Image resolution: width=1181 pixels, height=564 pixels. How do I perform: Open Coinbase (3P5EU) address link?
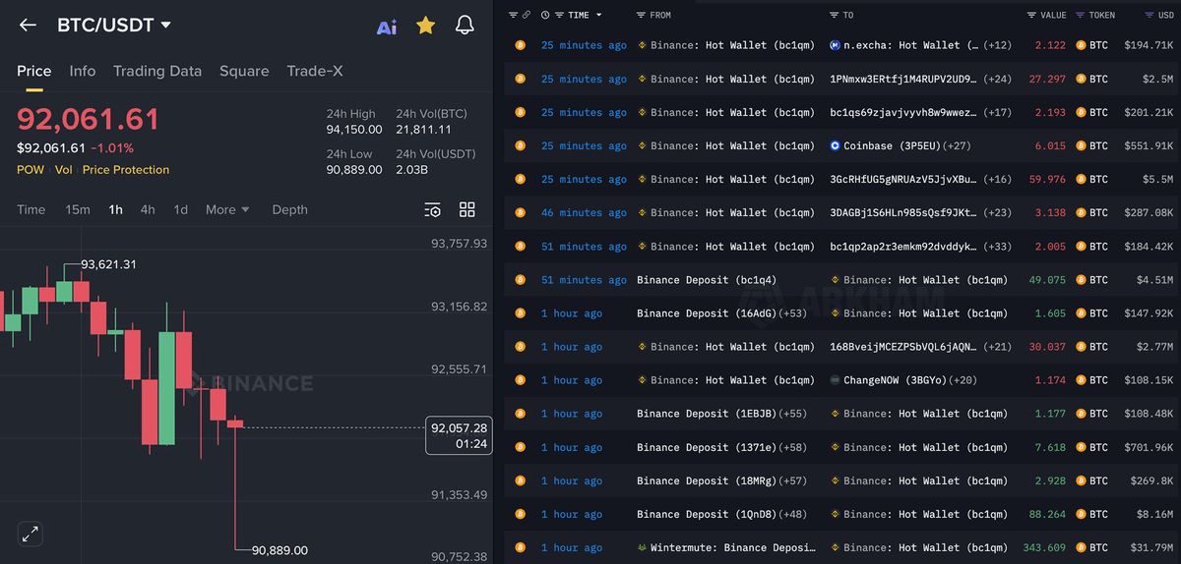(892, 145)
